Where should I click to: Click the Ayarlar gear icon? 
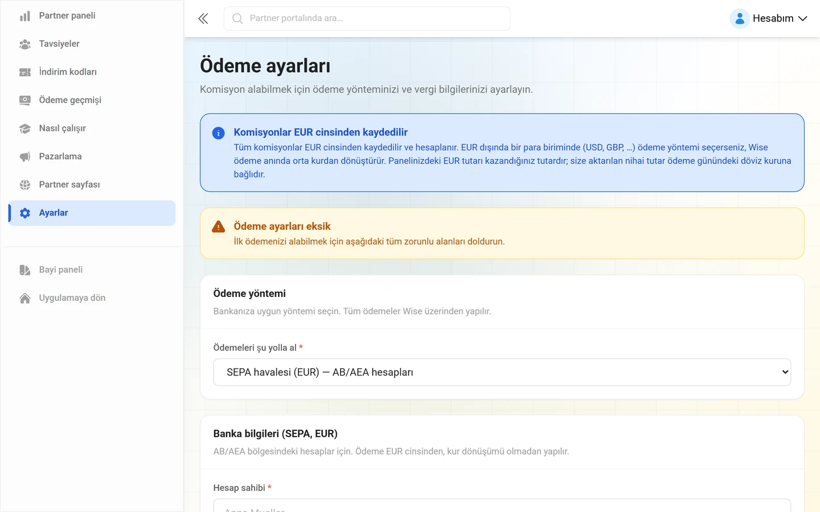click(25, 213)
